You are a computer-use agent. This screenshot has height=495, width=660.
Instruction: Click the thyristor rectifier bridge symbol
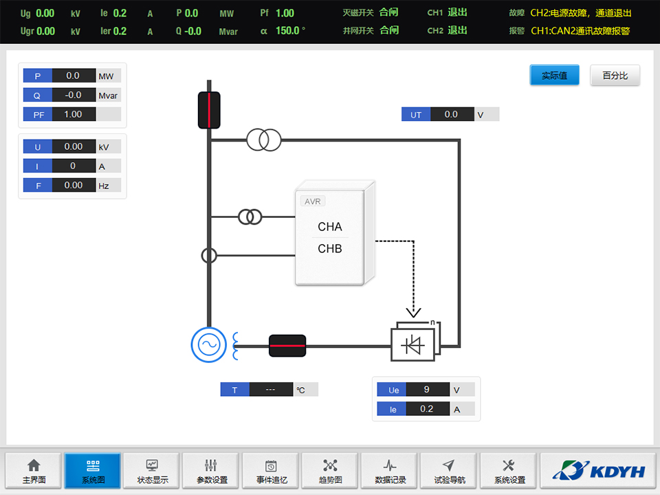tap(413, 344)
